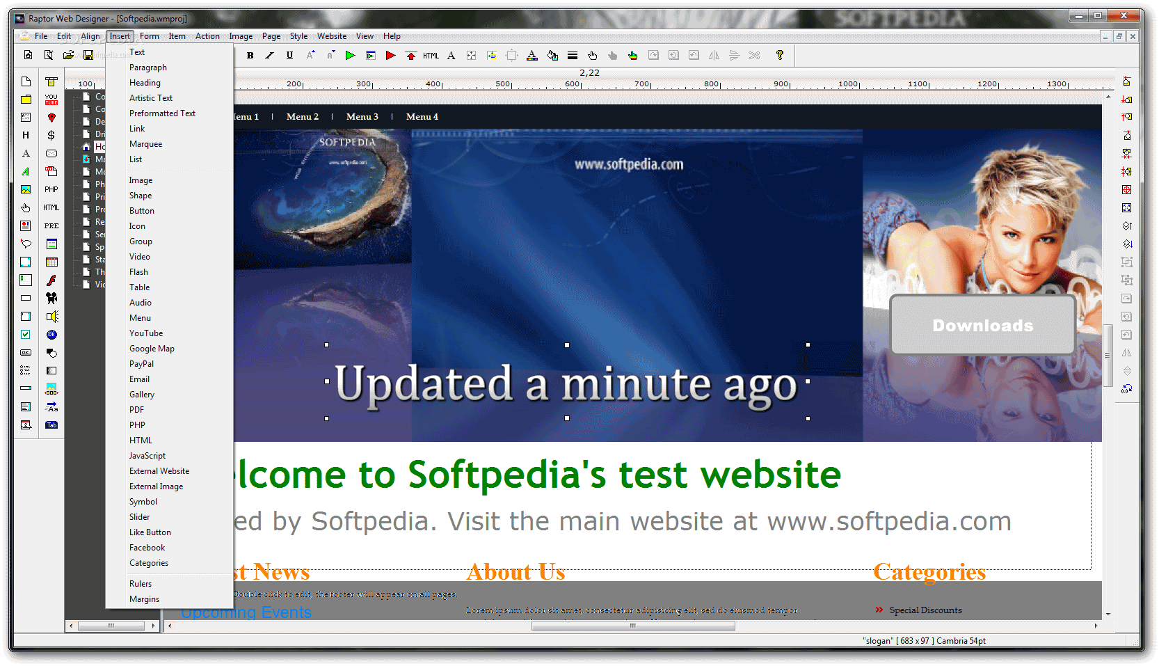Click the PDF document tool
Screen dimensions: 1159x666
(x=51, y=171)
